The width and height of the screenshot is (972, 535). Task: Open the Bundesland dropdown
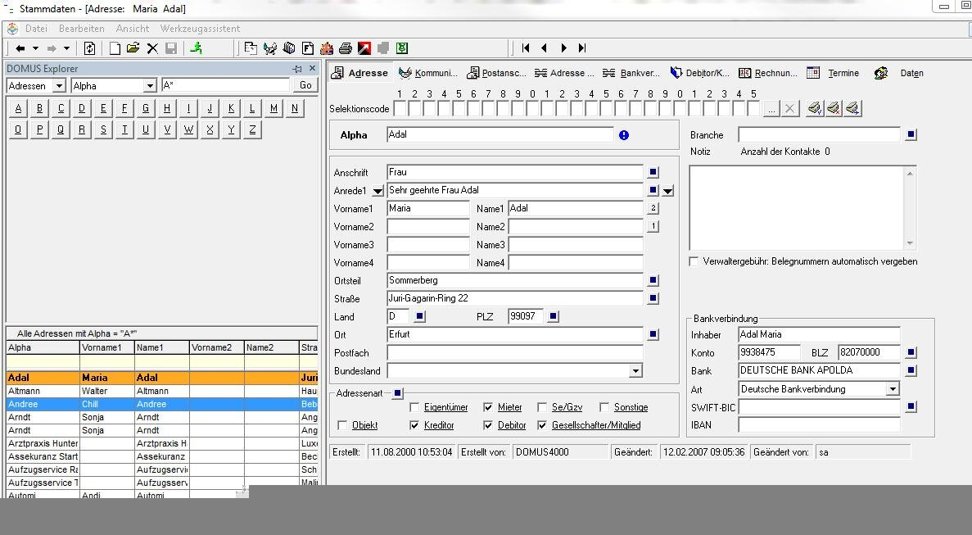pos(635,371)
